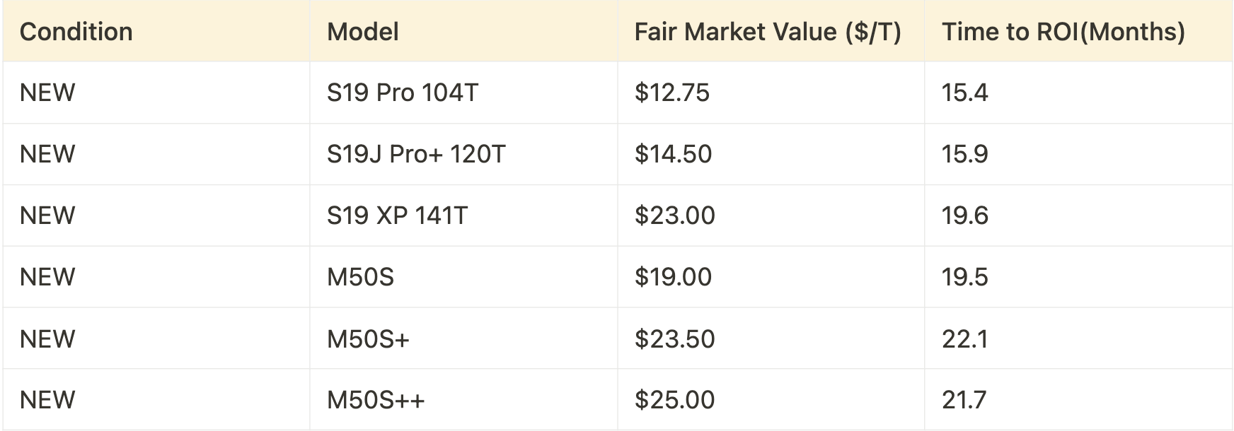
Task: Click the 19.6 months ROI cell
Action: click(1078, 215)
